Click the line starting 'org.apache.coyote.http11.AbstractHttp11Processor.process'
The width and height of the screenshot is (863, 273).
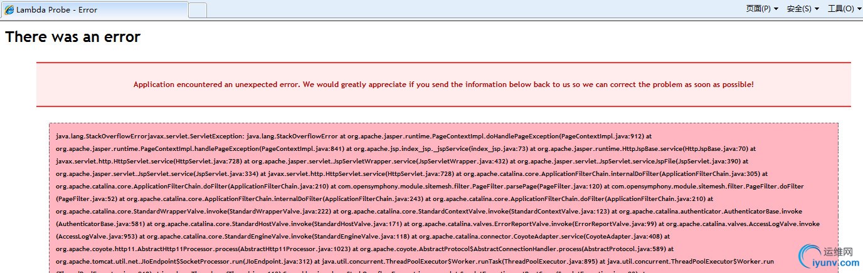365,249
